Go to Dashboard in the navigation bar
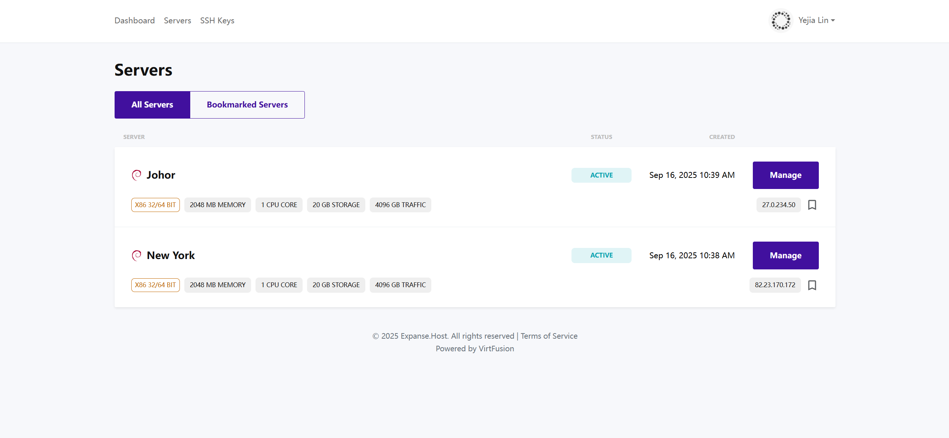 coord(135,21)
